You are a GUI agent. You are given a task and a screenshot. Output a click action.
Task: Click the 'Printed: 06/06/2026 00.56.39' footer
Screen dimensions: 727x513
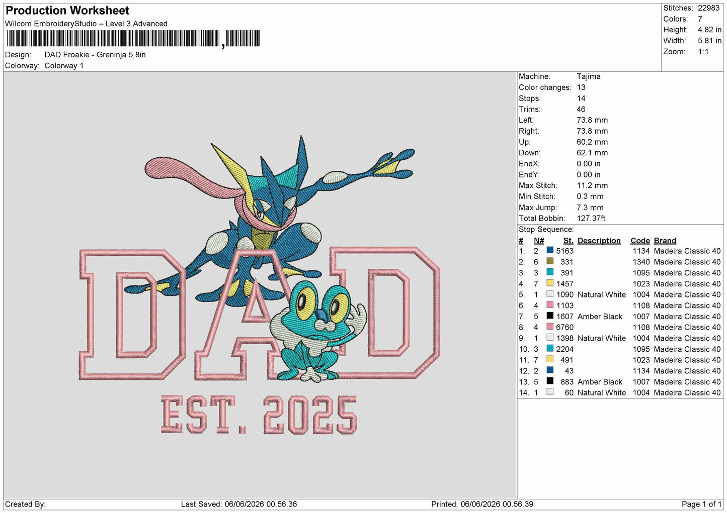pyautogui.click(x=482, y=504)
